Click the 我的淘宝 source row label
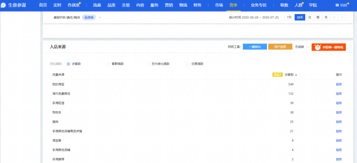 tap(58, 84)
